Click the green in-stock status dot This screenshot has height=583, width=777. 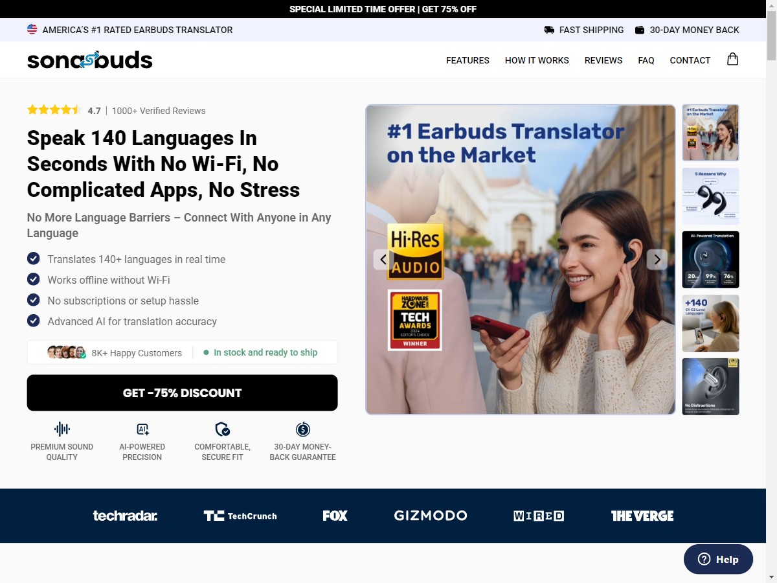pos(206,352)
